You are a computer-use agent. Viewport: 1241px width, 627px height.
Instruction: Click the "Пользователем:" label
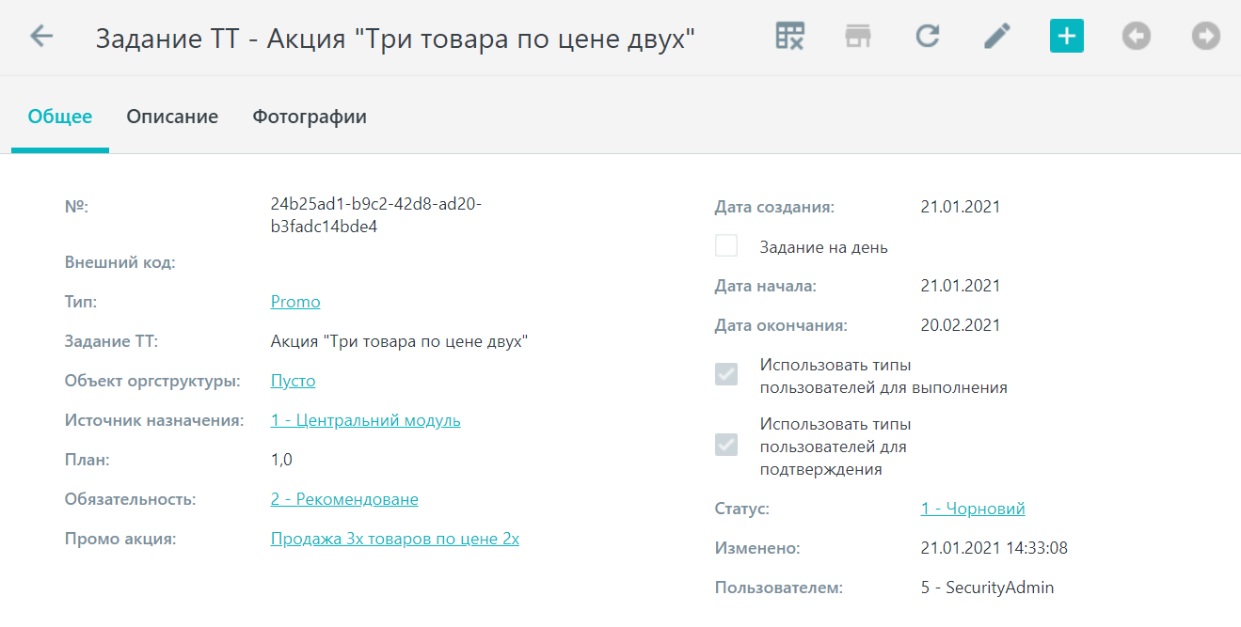pos(779,588)
